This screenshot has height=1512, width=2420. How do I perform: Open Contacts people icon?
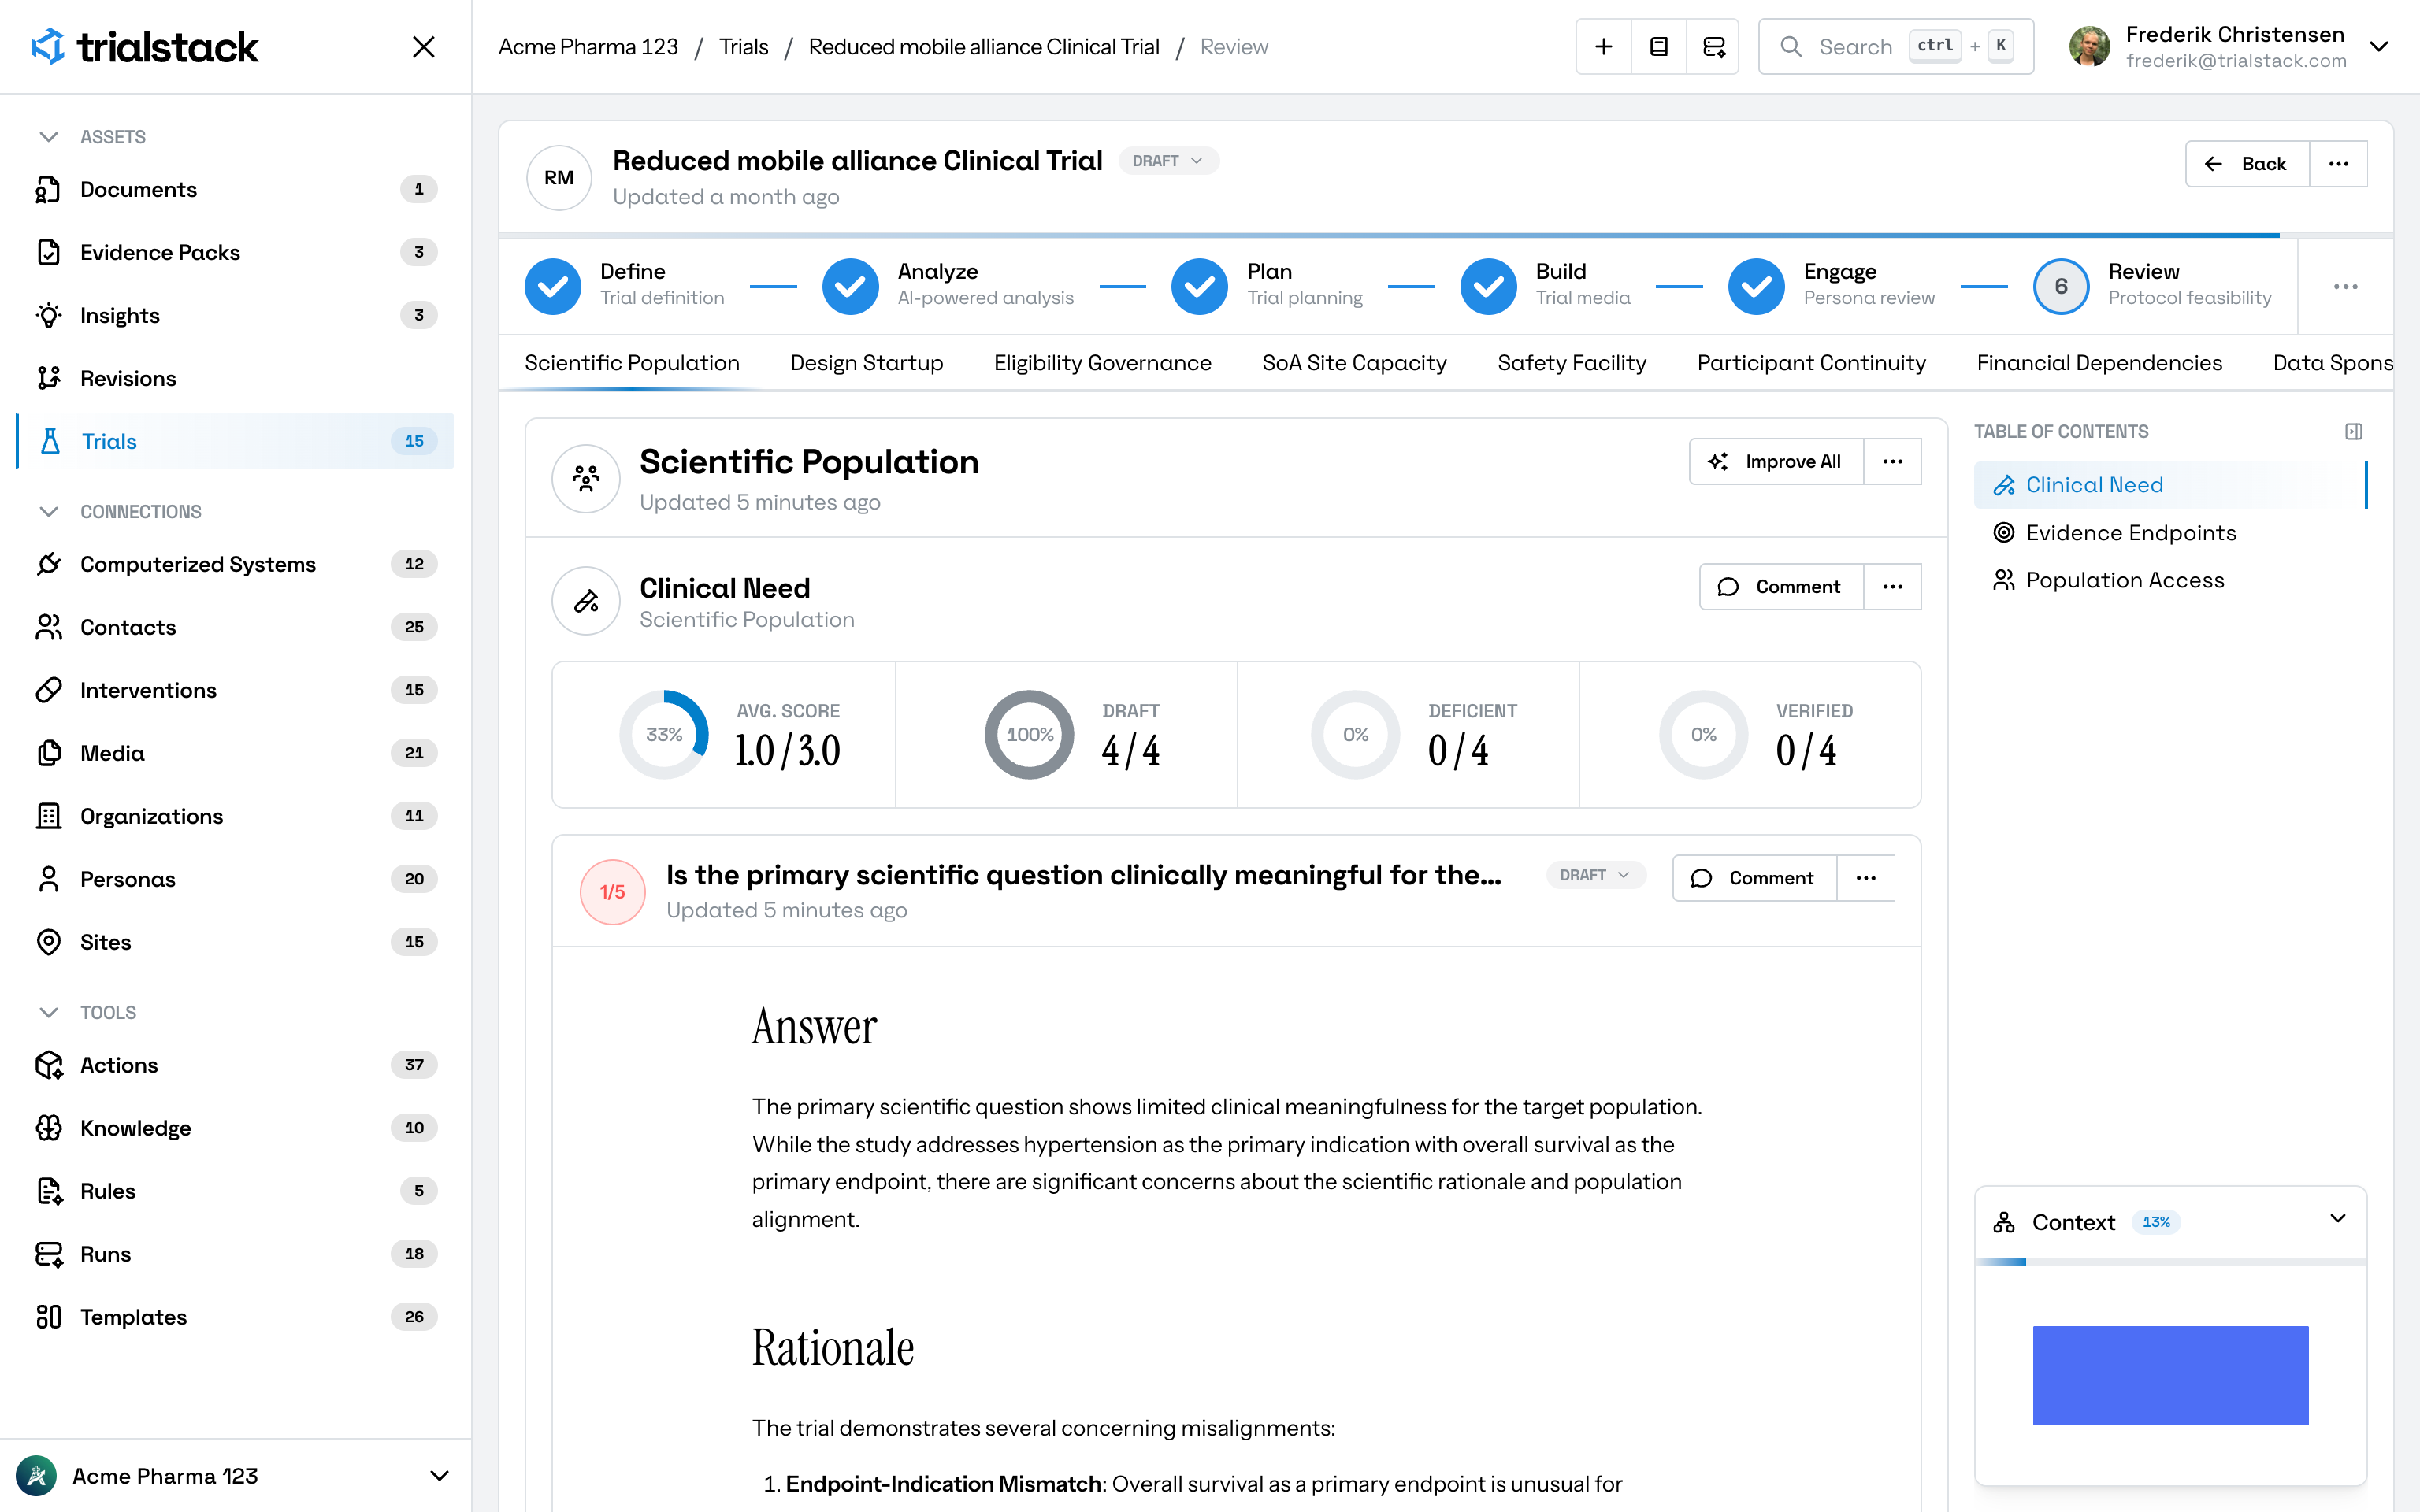point(48,628)
